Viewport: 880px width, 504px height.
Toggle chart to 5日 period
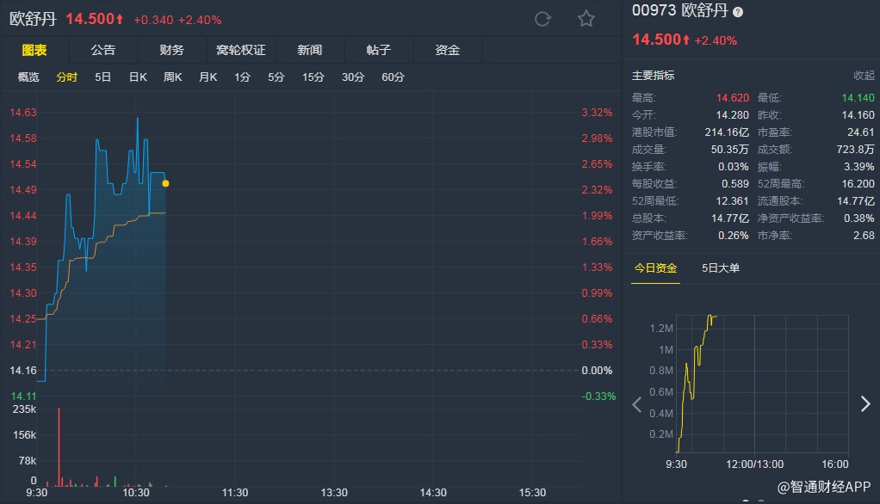[x=102, y=77]
